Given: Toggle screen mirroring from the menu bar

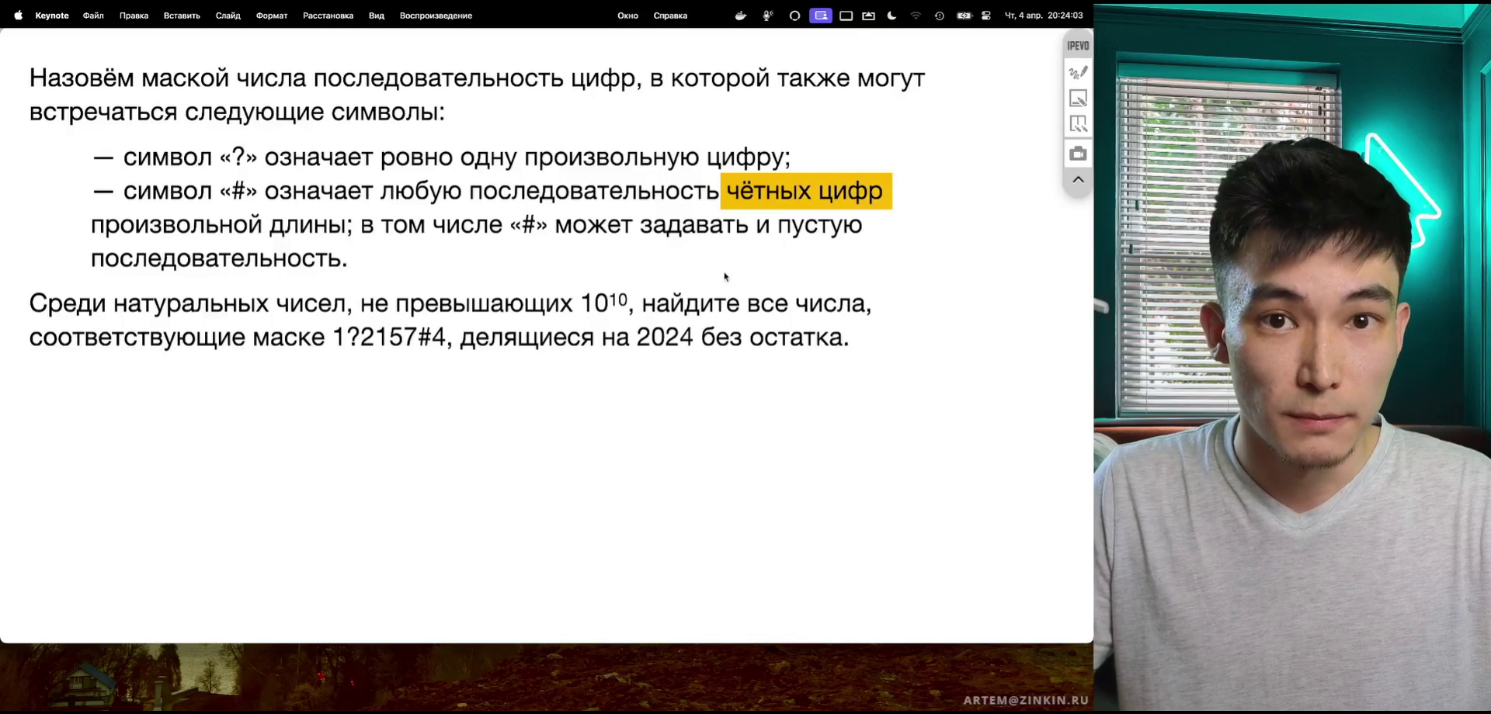Looking at the screenshot, I should point(868,16).
